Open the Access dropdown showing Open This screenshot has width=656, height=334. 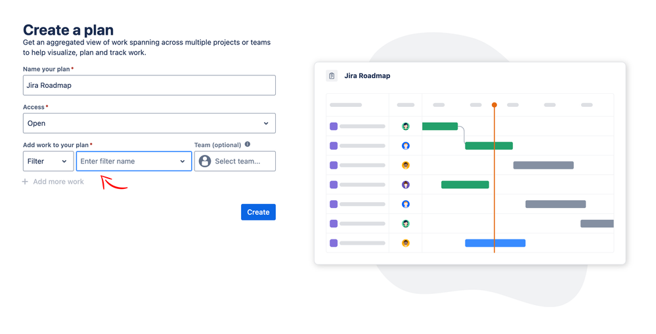tap(149, 123)
